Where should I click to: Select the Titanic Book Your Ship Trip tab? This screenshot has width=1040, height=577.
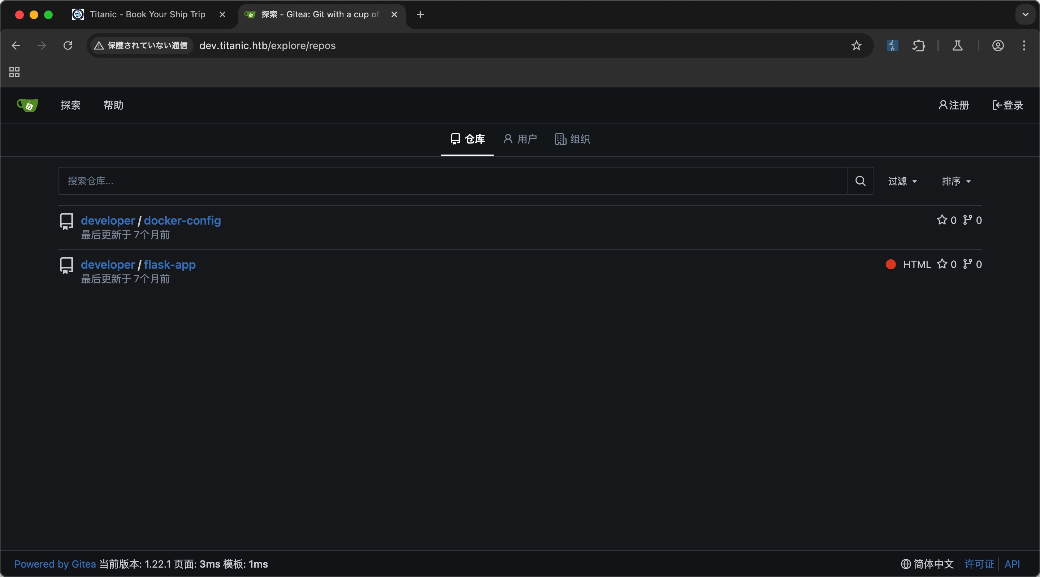(147, 14)
